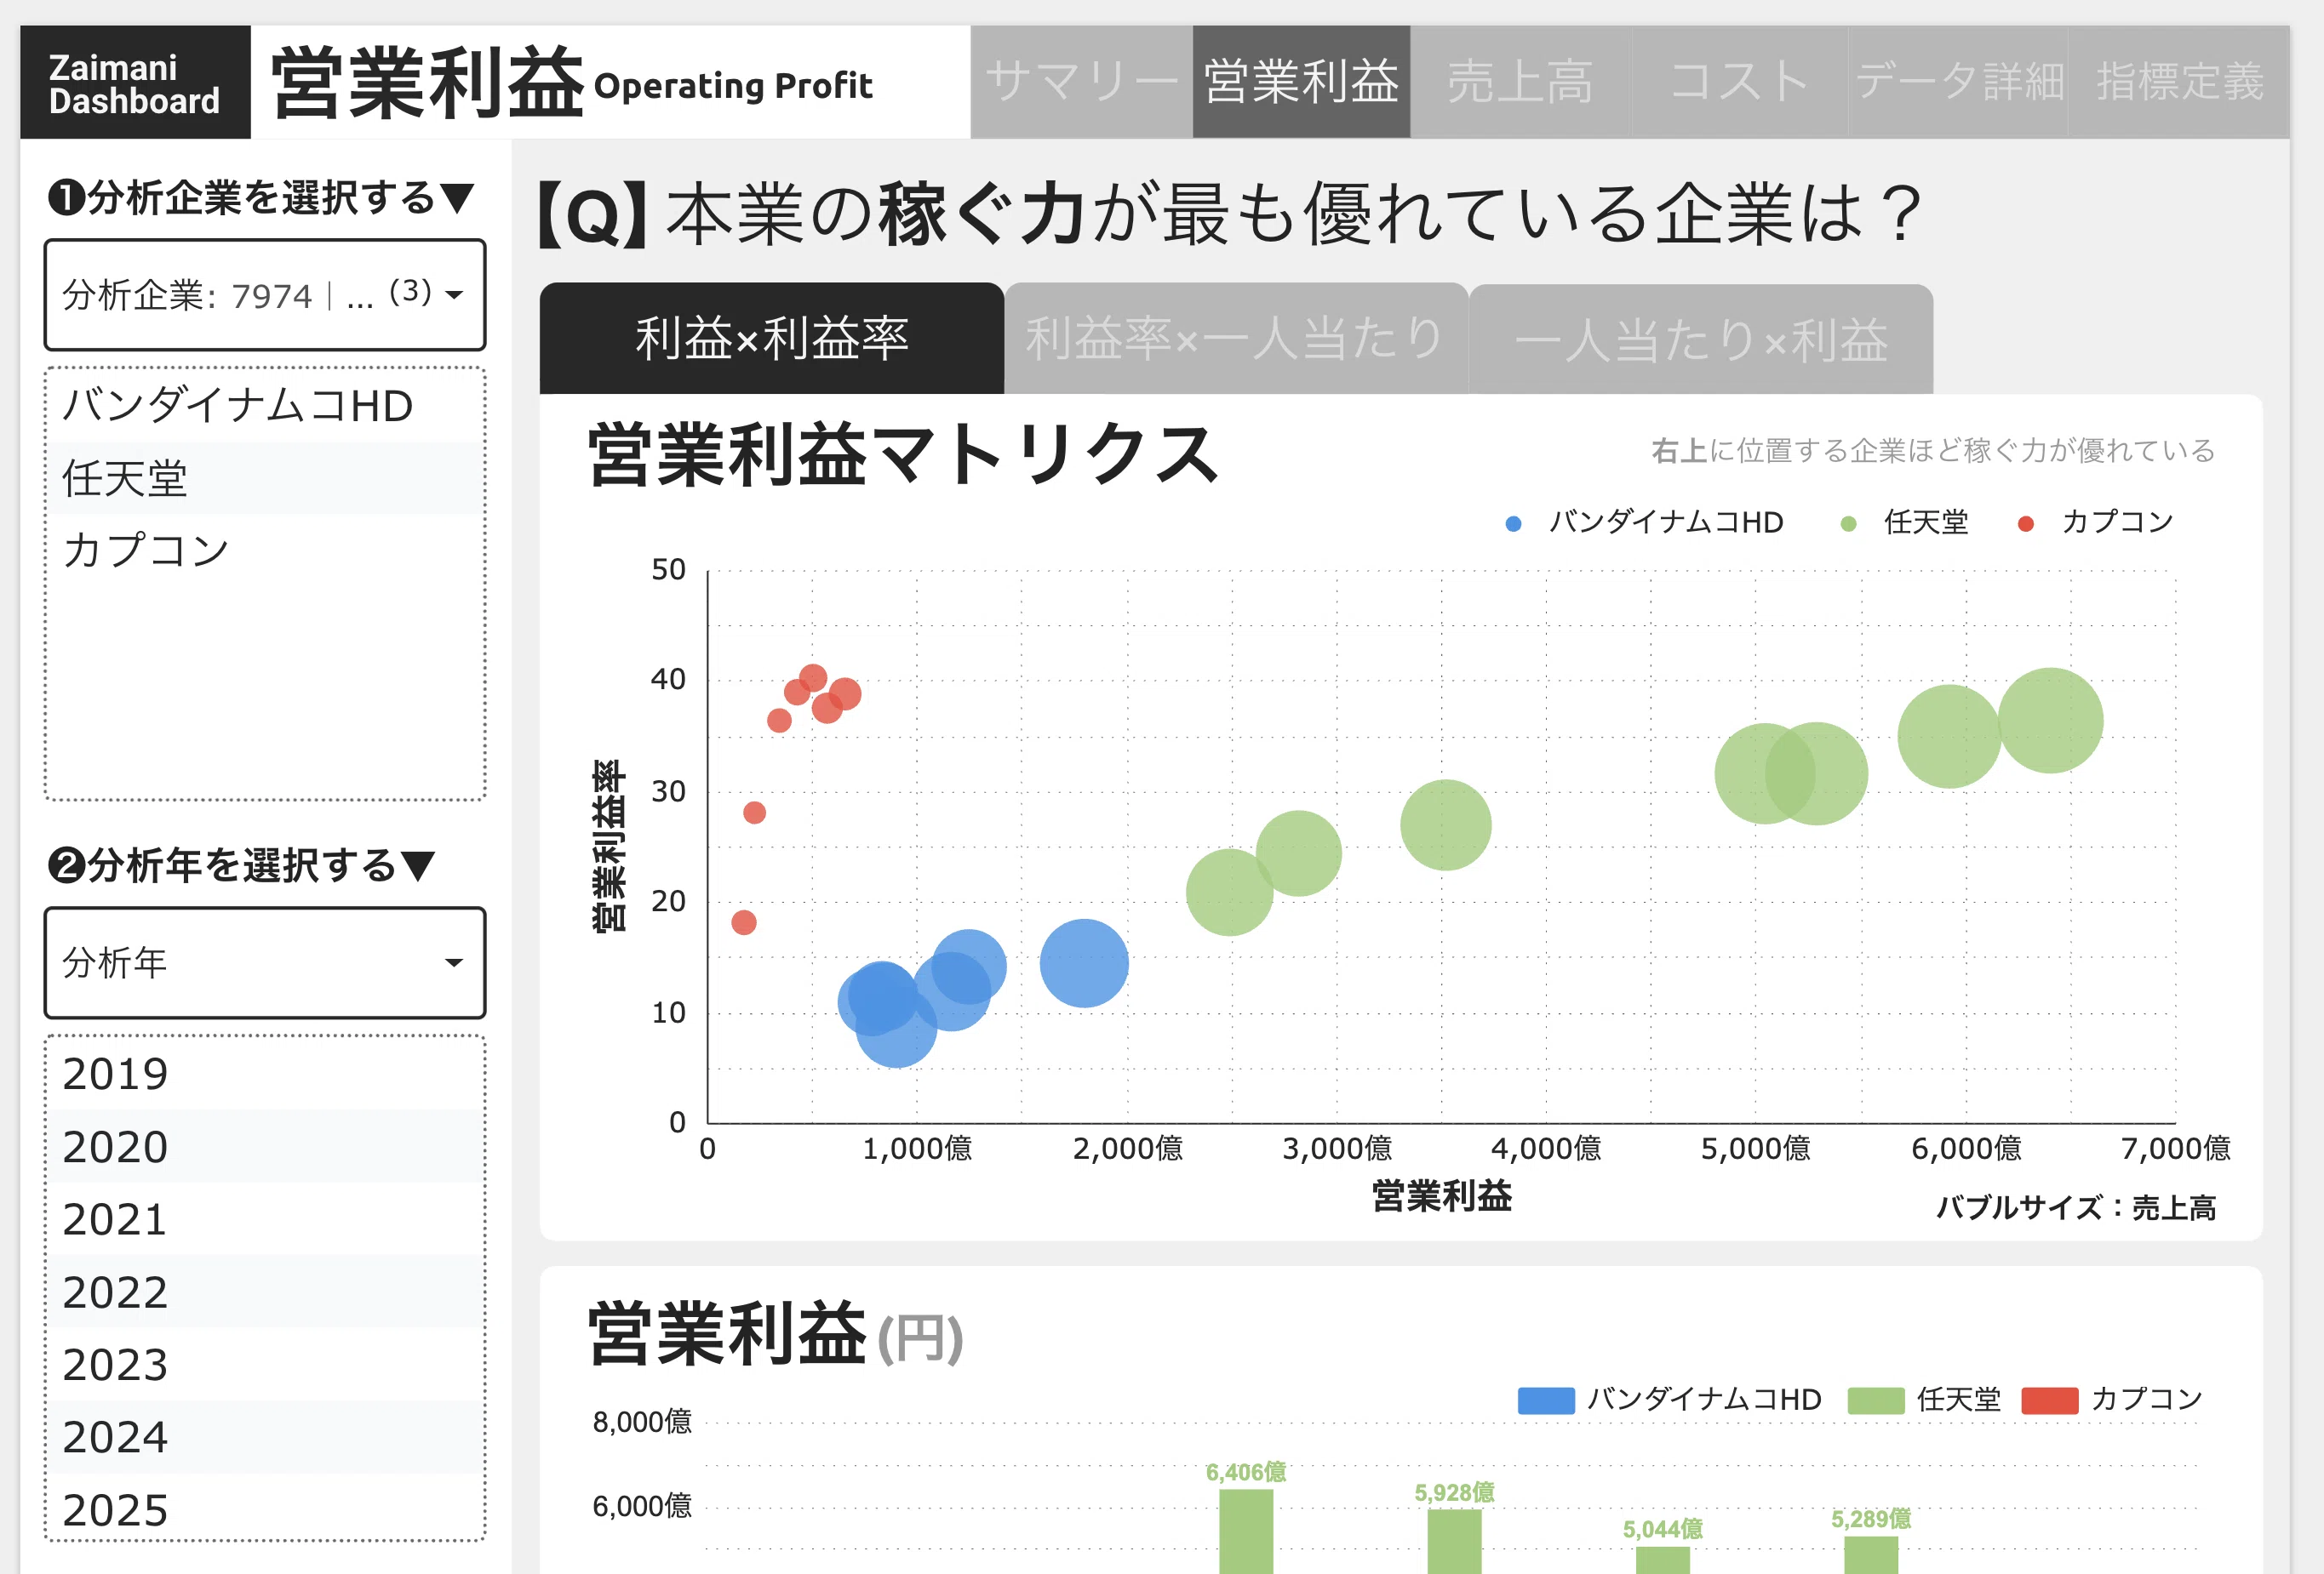Click the Zaimani Dashboard logo
This screenshot has height=1574, width=2324.
click(135, 83)
